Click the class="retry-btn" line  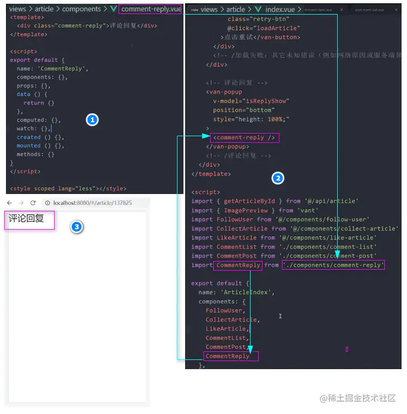[258, 19]
